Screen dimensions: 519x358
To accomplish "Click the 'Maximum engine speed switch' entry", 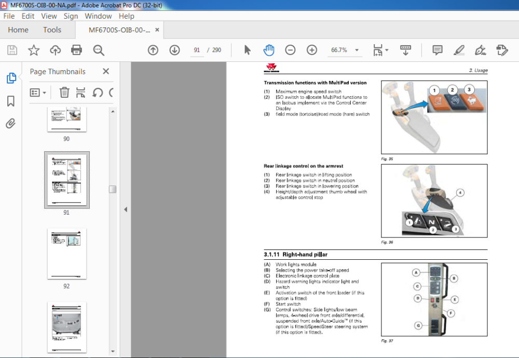I will tap(308, 91).
